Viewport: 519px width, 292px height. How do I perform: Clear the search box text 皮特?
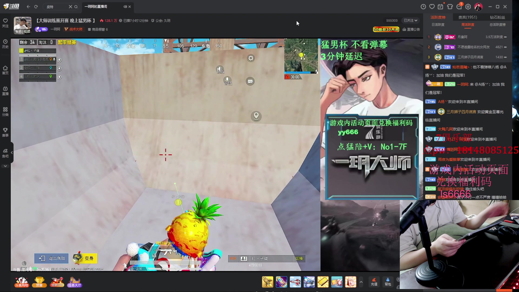pos(70,6)
